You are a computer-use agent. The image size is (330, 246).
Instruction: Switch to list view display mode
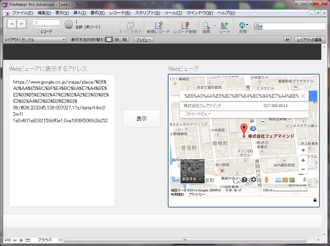pyautogui.click(x=117, y=40)
